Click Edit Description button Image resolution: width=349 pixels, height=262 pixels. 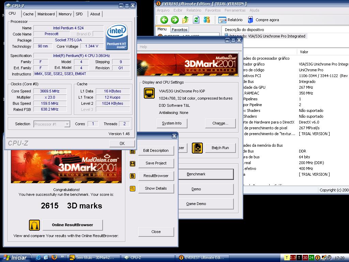[x=156, y=150]
